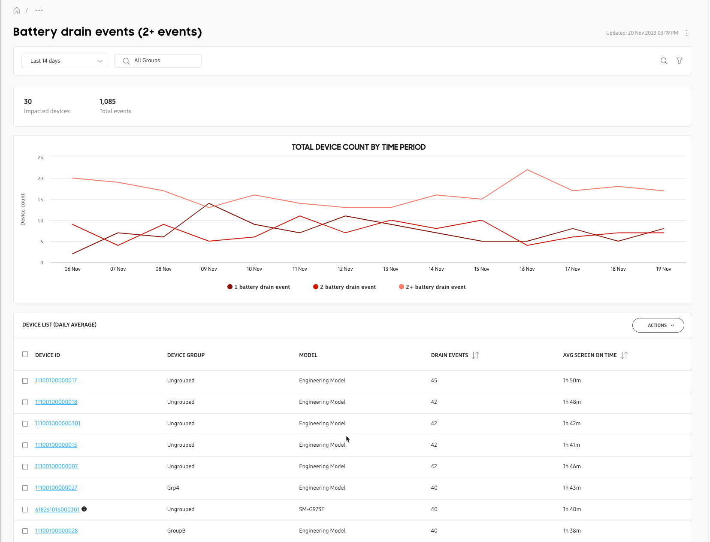Image resolution: width=710 pixels, height=542 pixels.
Task: Select all devices header checkbox
Action: pyautogui.click(x=25, y=354)
